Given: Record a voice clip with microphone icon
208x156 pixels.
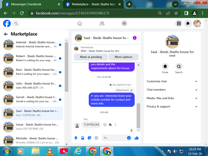Looking at the screenshot, I should pyautogui.click(x=76, y=138).
